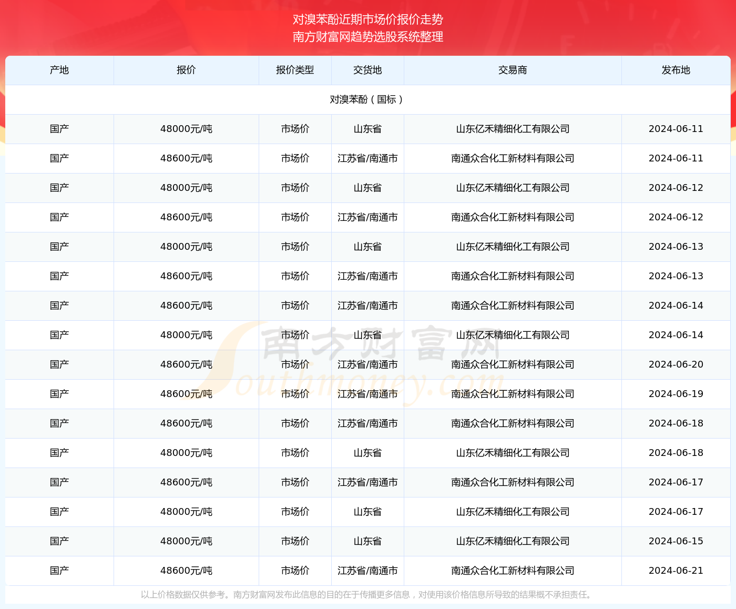This screenshot has height=609, width=736.
Task: Click 48000元/吨 in the 2024-06-11 row
Action: 186,129
